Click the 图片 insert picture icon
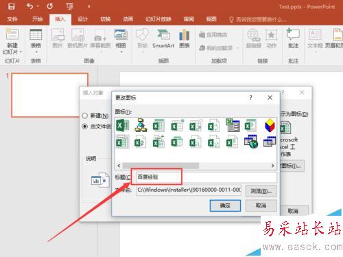Viewport: 343px width, 257px height. [x=58, y=38]
